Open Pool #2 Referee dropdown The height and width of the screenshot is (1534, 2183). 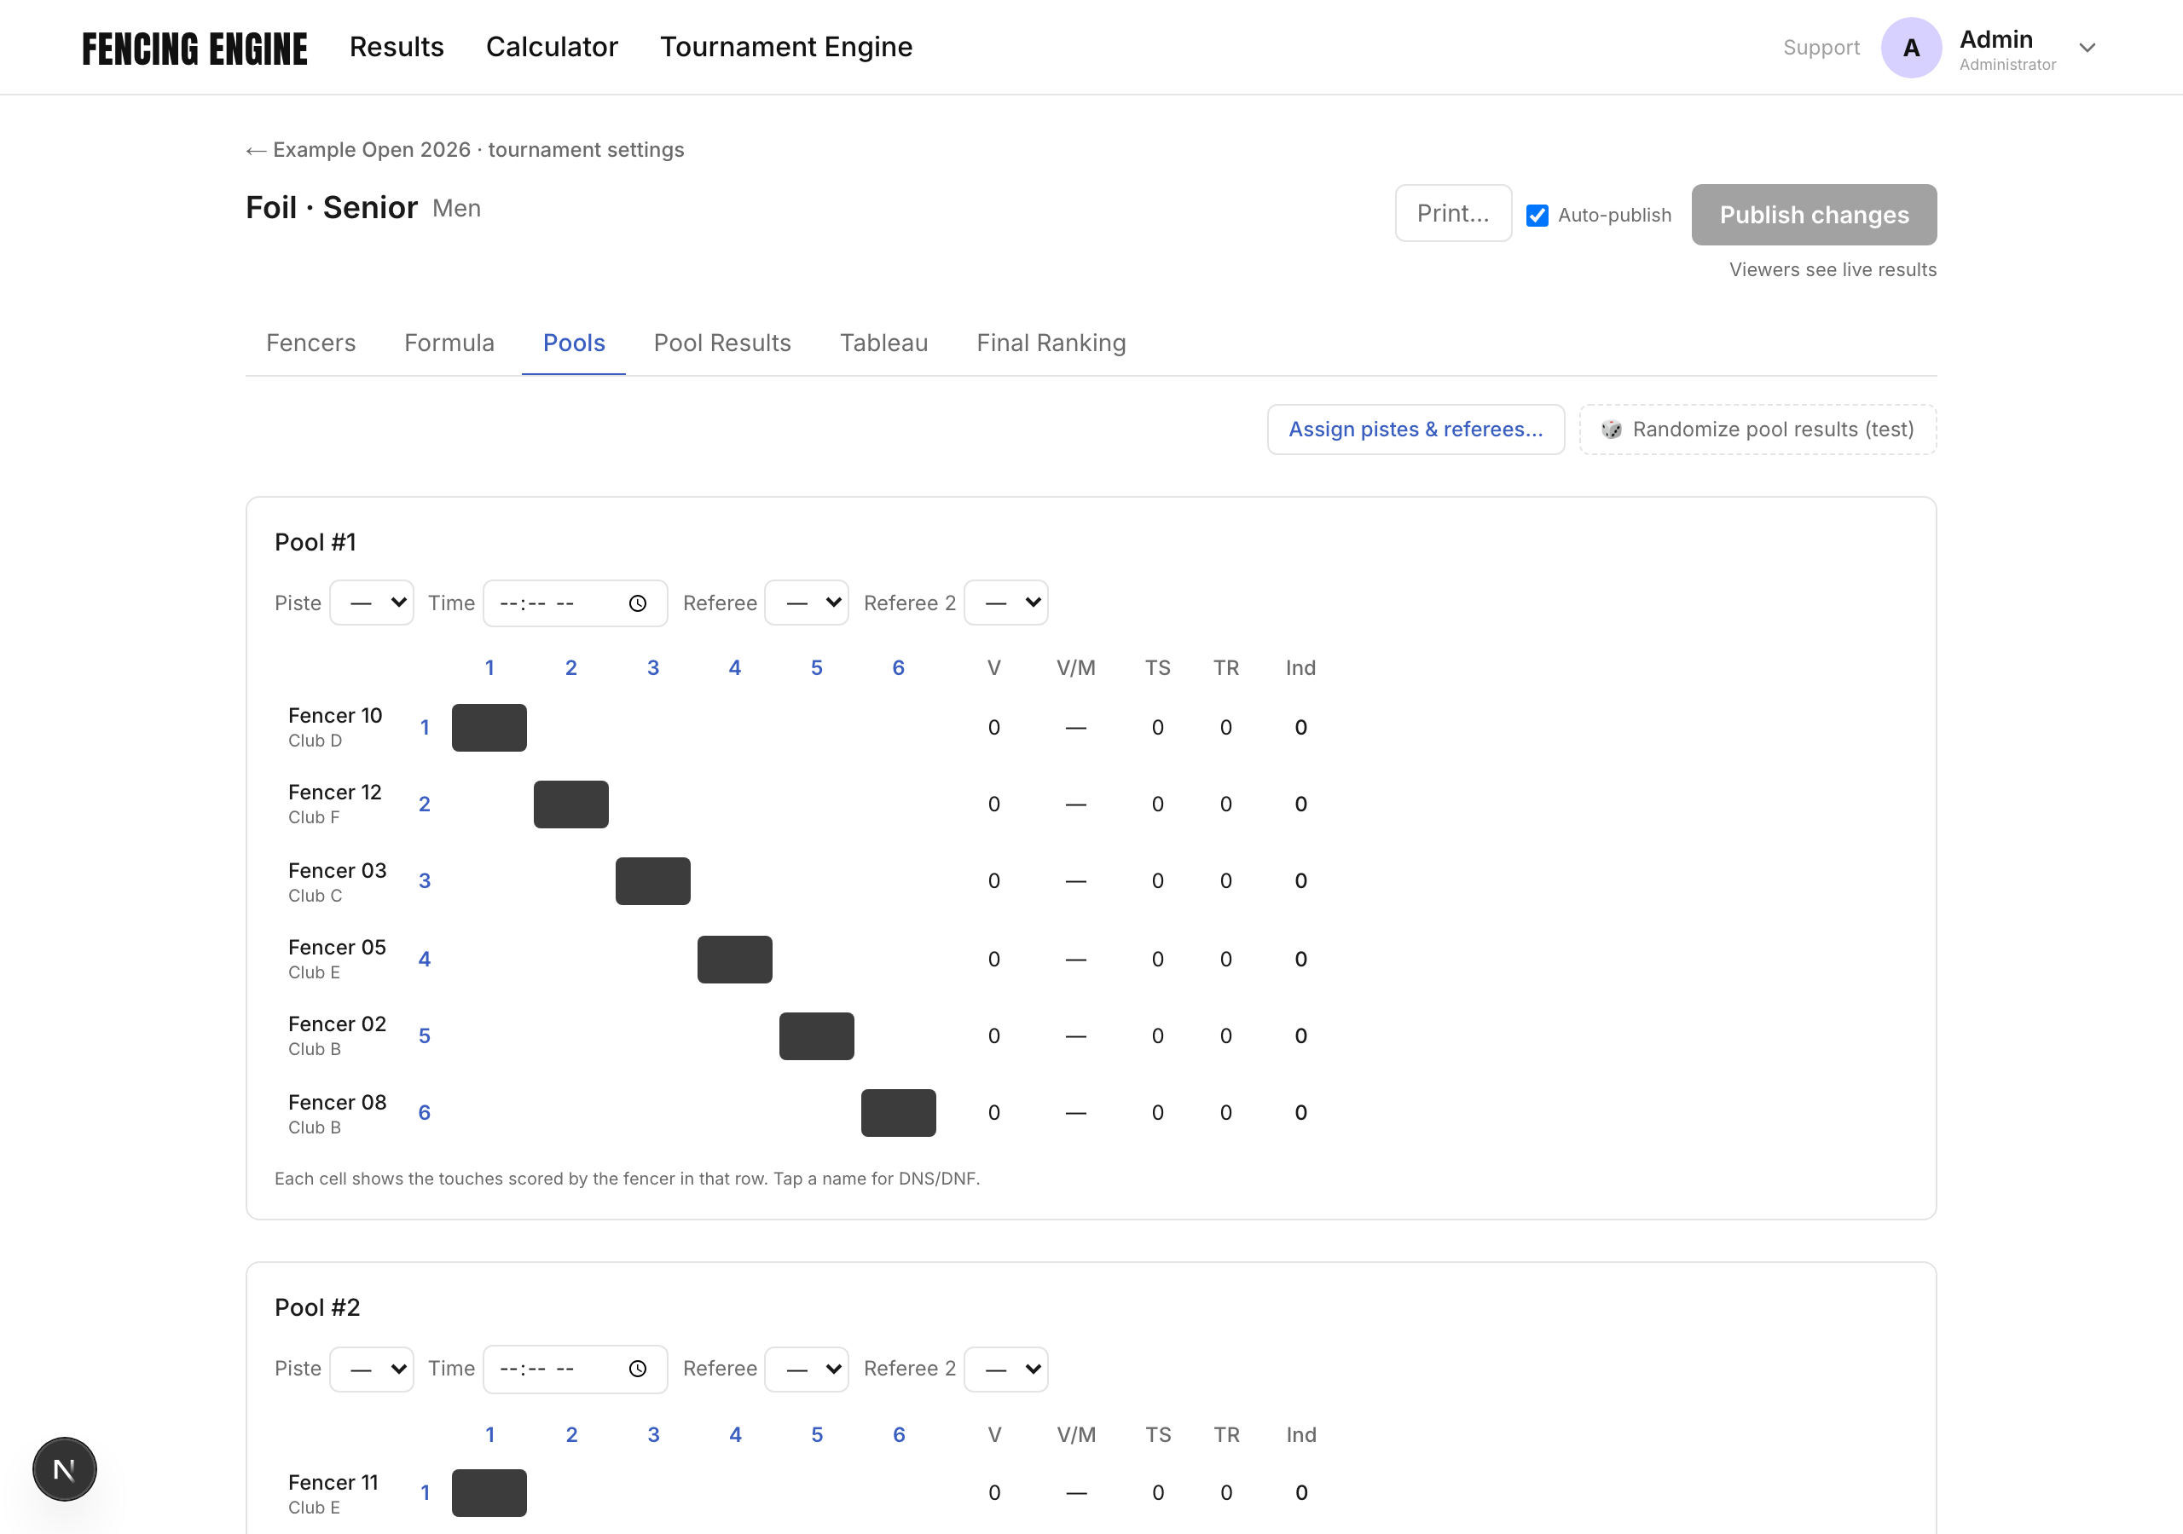[807, 1369]
